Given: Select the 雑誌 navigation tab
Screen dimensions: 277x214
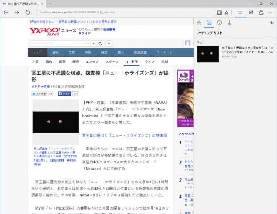Looking at the screenshot, I should (104, 52).
